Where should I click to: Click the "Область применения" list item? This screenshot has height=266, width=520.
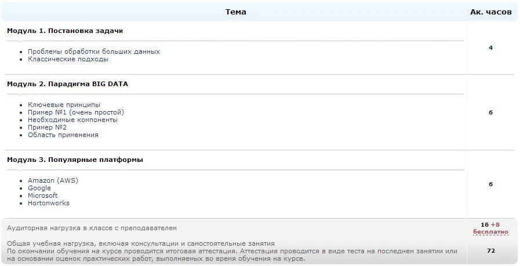coord(63,135)
